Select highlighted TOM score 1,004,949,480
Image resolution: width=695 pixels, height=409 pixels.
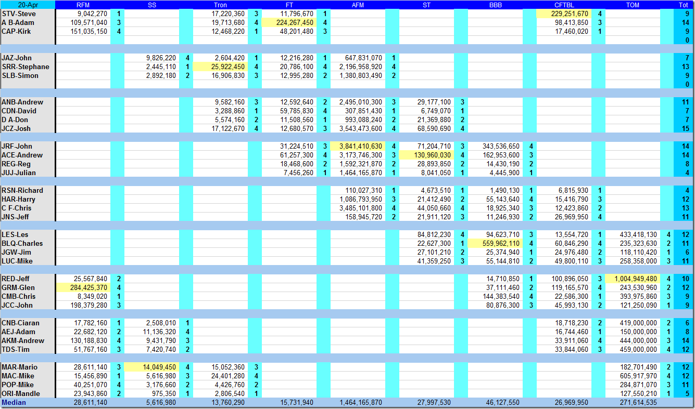[633, 279]
